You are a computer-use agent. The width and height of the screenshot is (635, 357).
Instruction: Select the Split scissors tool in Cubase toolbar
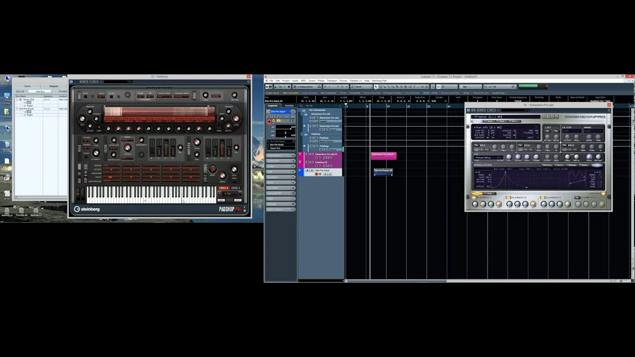[x=384, y=87]
